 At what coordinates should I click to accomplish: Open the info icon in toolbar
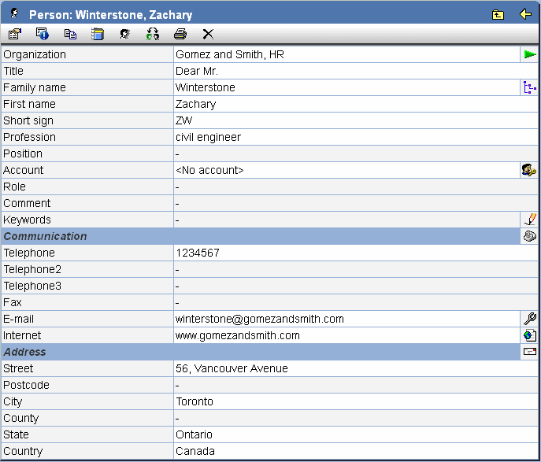43,34
